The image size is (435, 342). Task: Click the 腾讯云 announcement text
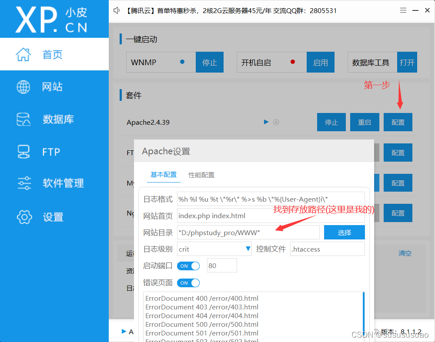(x=231, y=11)
